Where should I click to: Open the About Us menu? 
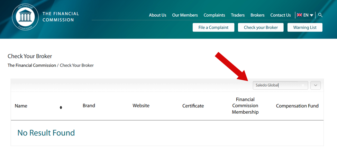(x=157, y=15)
